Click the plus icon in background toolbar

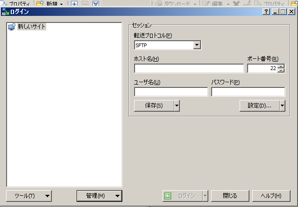pyautogui.click(x=74, y=3)
